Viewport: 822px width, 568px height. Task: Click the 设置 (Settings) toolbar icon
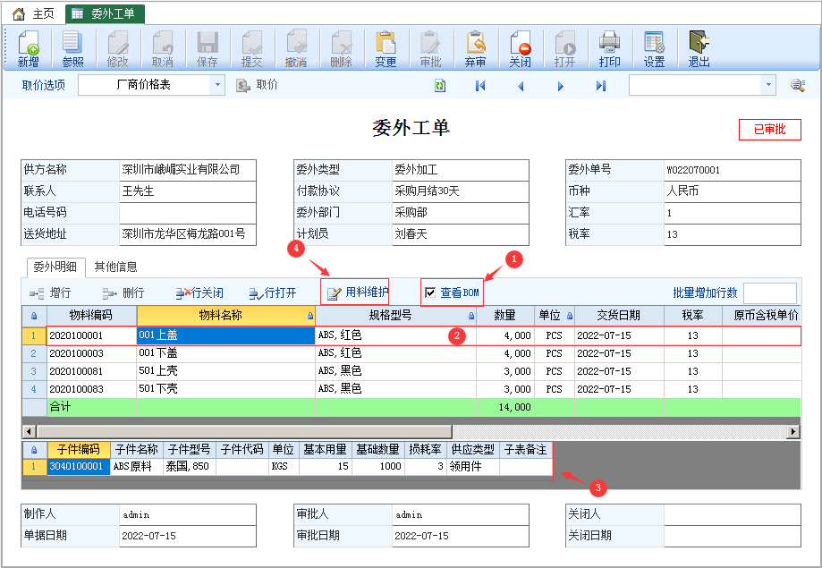[654, 49]
